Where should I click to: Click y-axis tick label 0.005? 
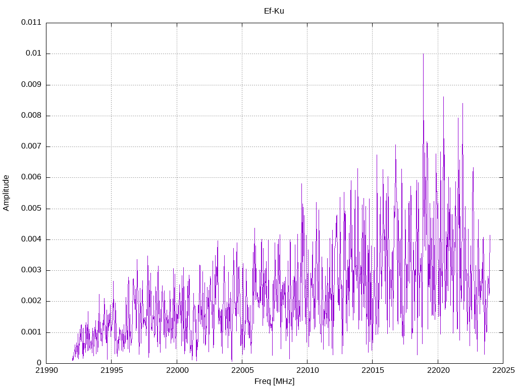click(31, 208)
